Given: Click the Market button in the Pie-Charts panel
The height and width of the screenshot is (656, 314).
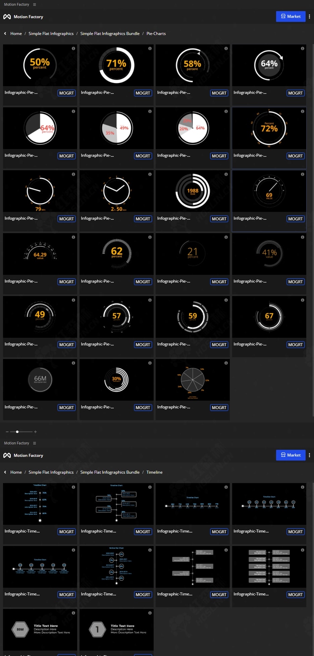Looking at the screenshot, I should (291, 16).
